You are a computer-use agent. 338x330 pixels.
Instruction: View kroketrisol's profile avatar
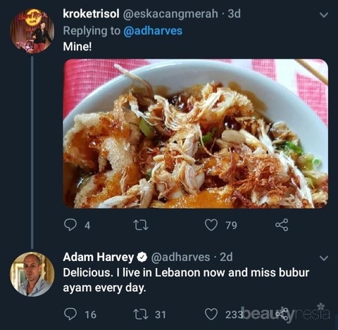(32, 31)
